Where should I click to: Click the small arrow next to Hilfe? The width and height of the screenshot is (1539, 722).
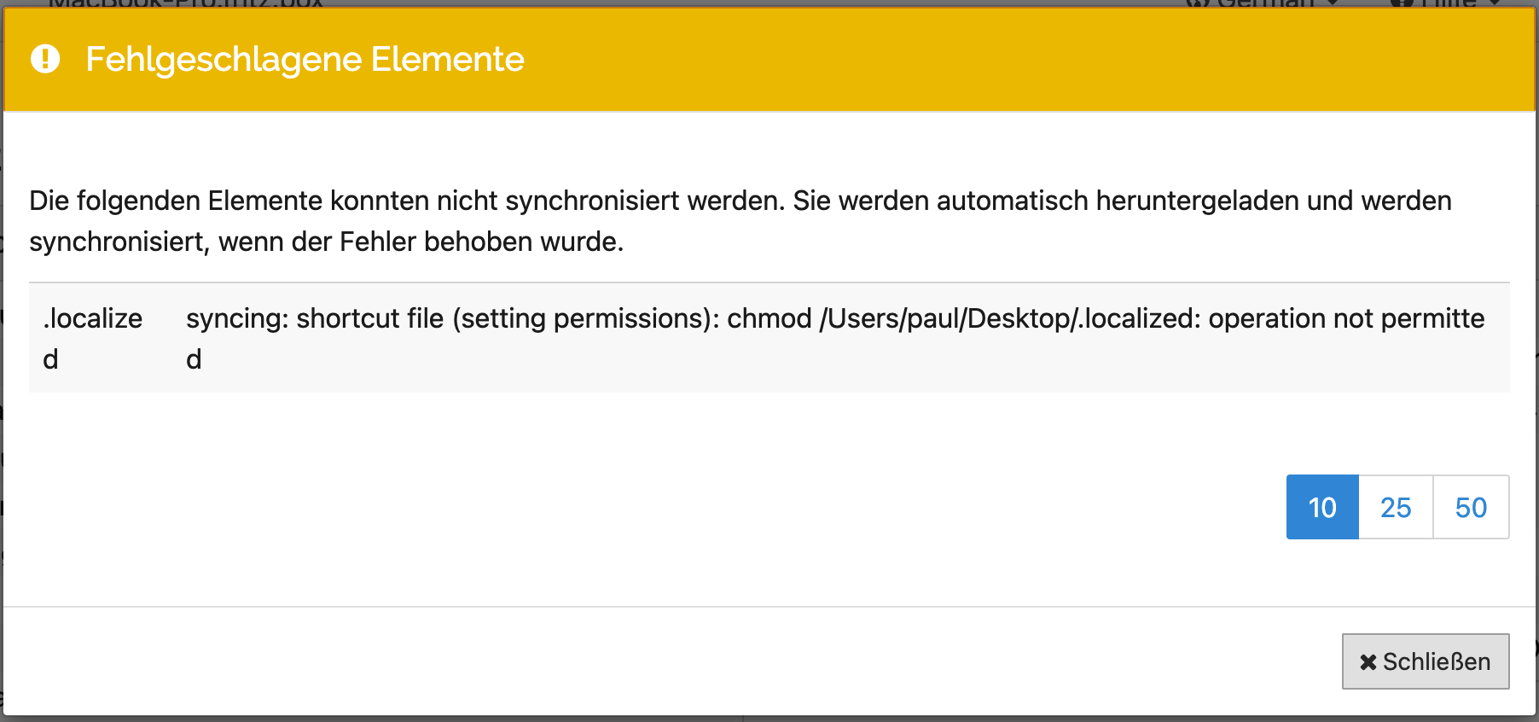[1493, 3]
